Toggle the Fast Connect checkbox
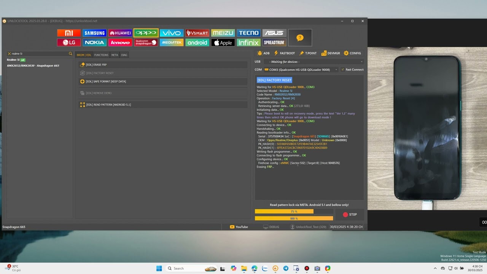Screen dimensions: 487x274 pyautogui.click(x=343, y=70)
